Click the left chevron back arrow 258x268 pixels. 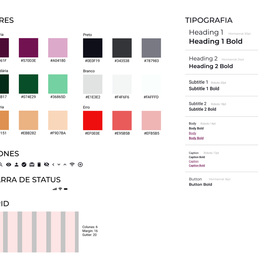point(53,165)
